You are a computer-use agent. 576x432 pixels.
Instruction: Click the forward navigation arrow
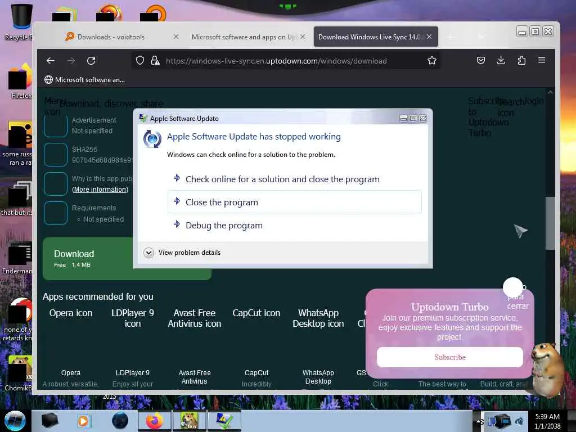(x=71, y=61)
